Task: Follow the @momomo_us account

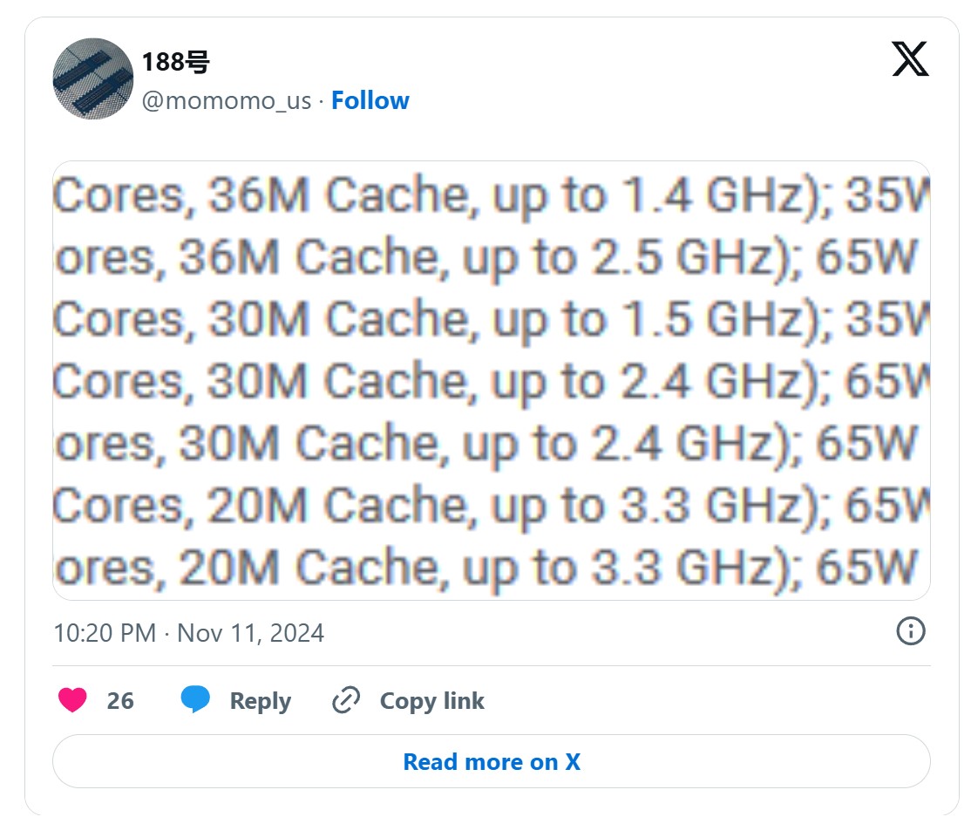Action: click(370, 100)
